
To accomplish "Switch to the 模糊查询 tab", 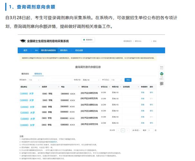I will tap(38, 74).
